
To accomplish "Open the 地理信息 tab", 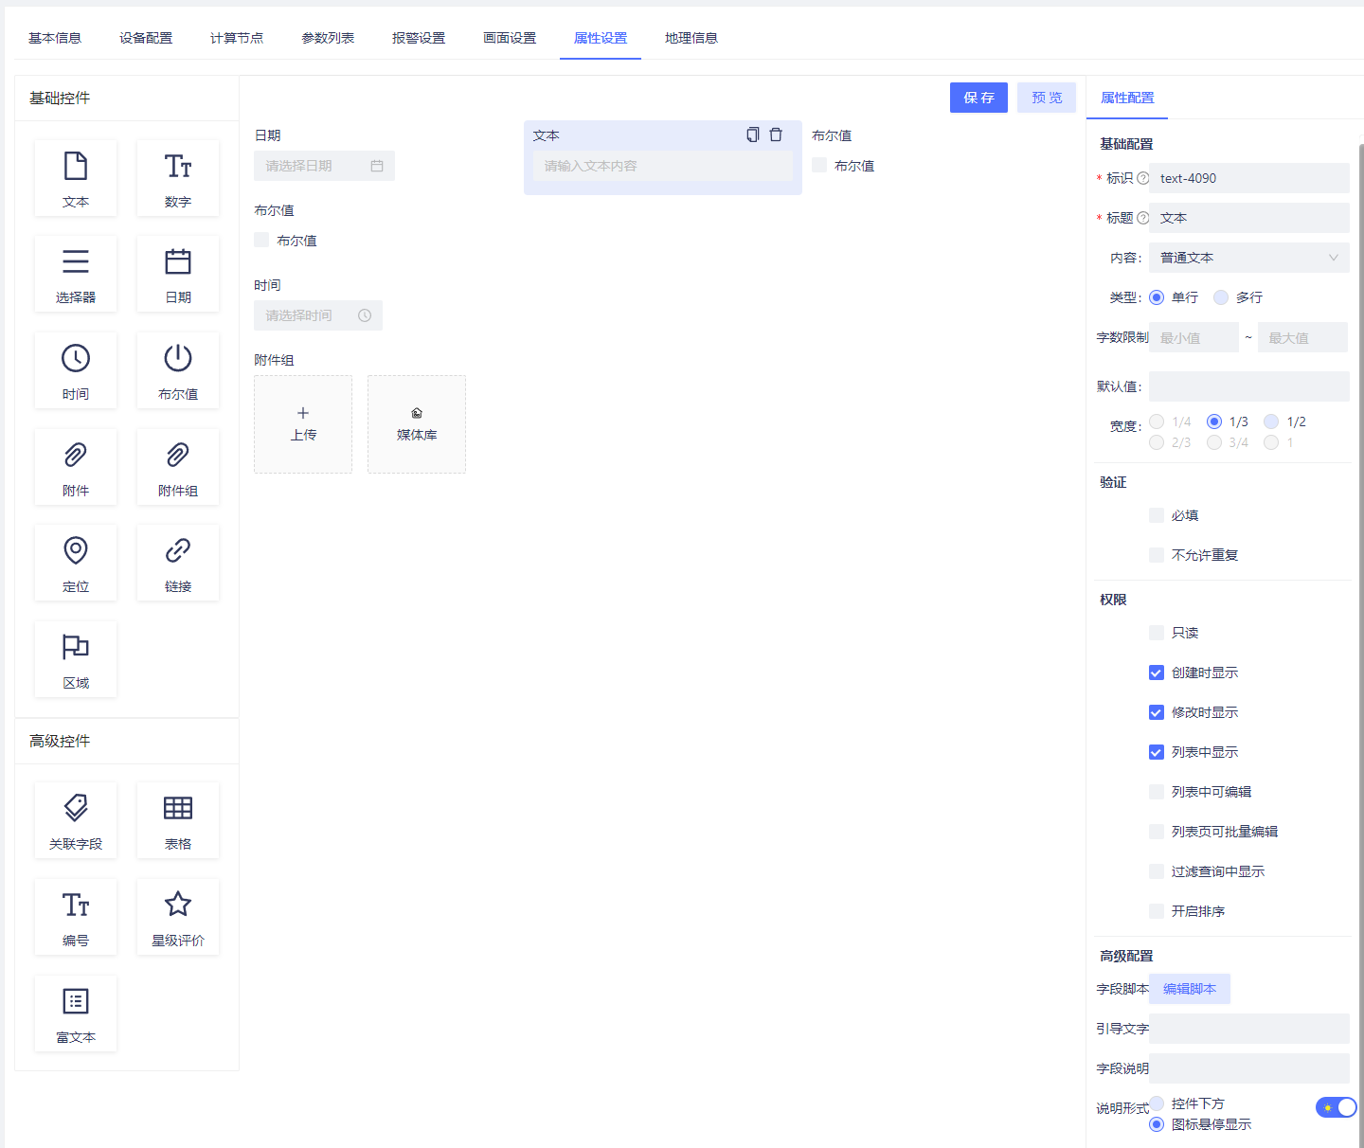I will click(x=691, y=38).
